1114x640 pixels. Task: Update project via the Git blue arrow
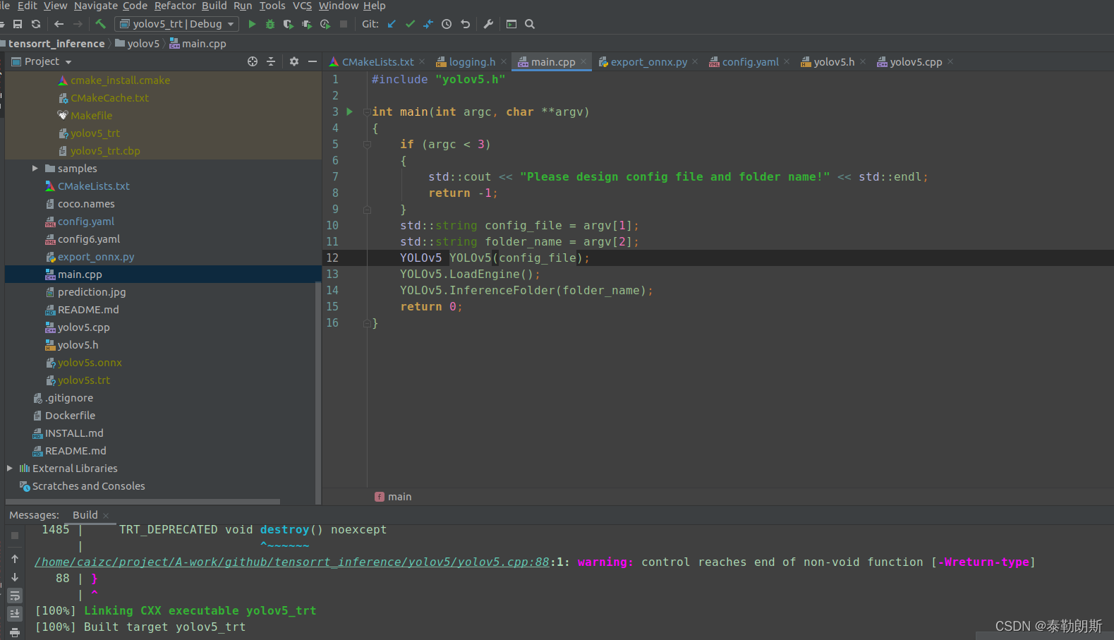tap(392, 24)
